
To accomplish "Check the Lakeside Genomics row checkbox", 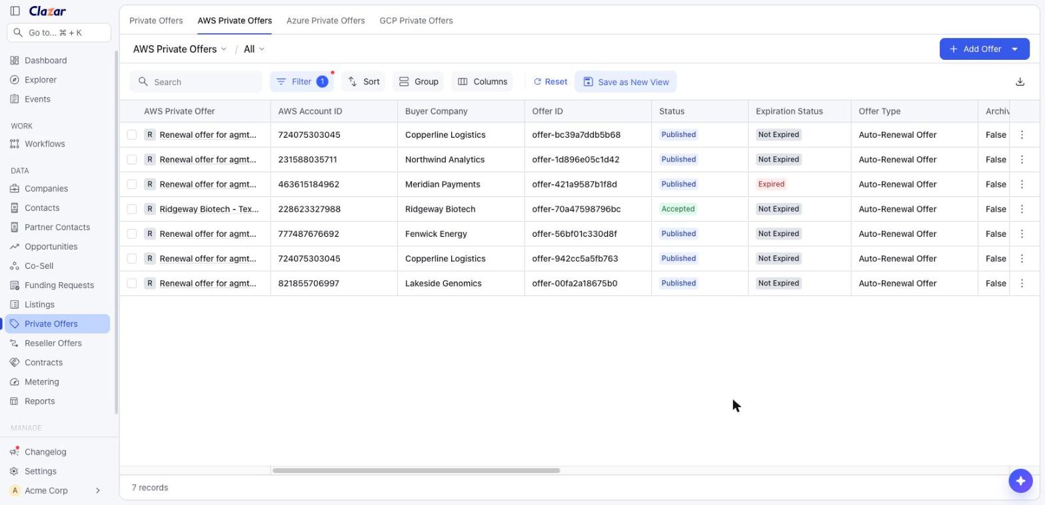I will [132, 283].
